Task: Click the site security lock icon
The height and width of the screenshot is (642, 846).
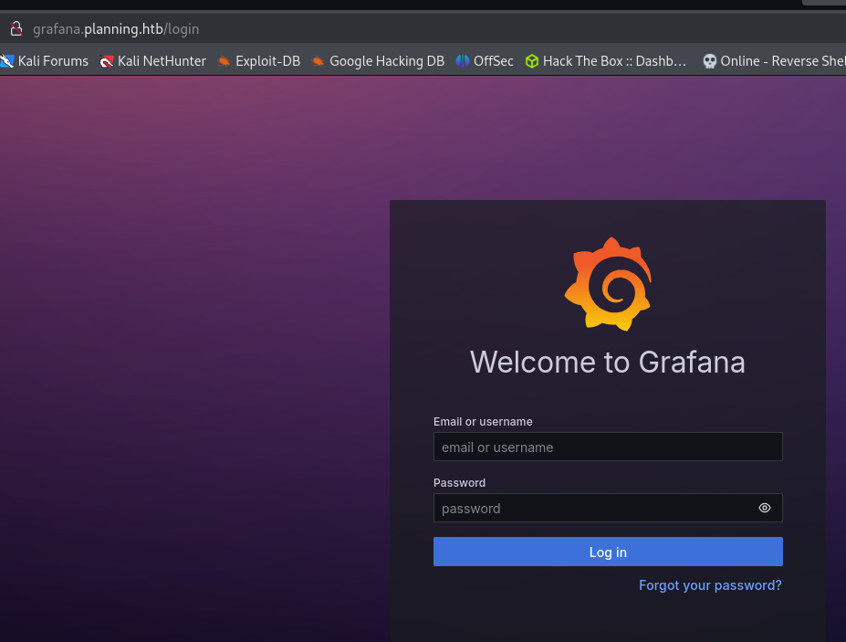Action: click(x=15, y=28)
